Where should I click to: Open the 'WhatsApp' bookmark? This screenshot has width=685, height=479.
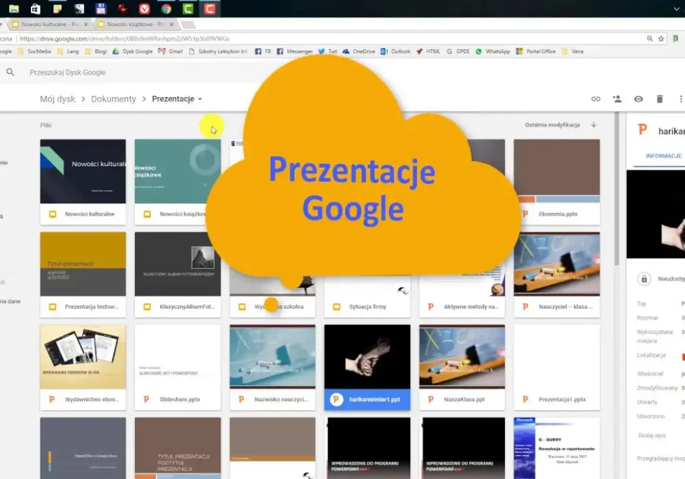coord(493,51)
